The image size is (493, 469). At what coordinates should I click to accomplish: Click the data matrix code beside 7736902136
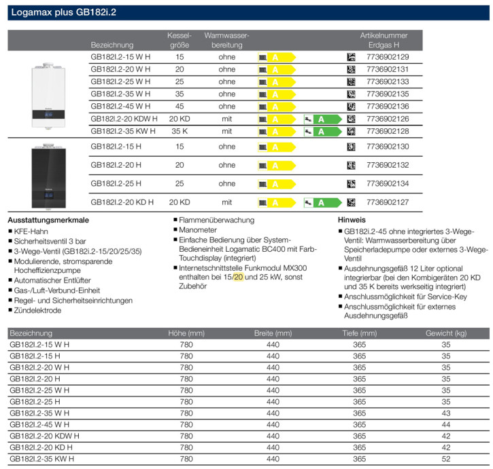click(x=351, y=107)
